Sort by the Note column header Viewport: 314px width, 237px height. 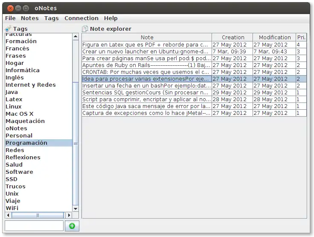pyautogui.click(x=147, y=37)
